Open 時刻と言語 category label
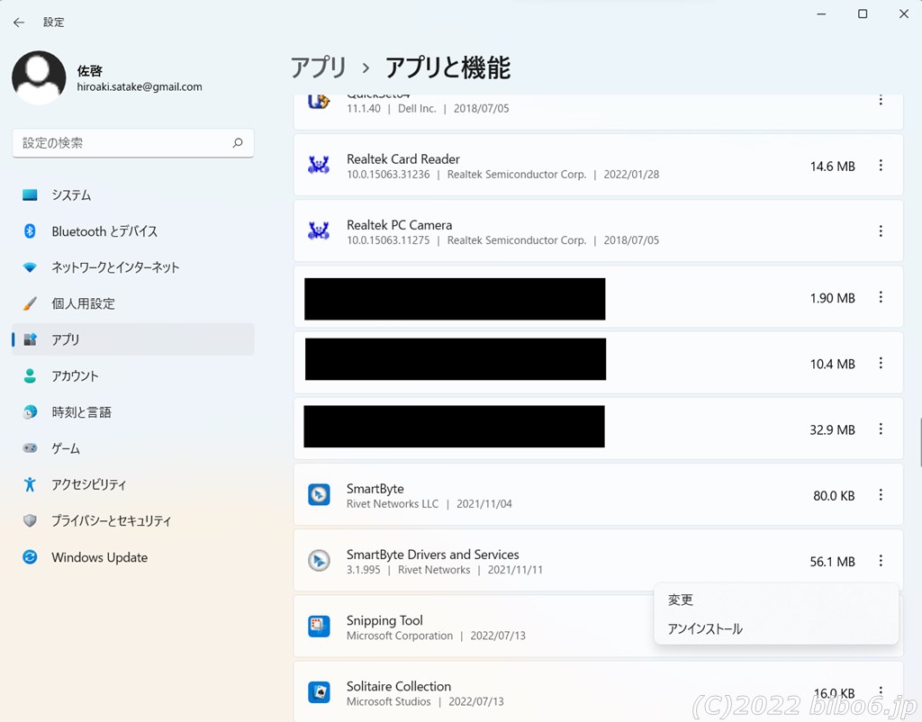922x722 pixels. pos(81,412)
